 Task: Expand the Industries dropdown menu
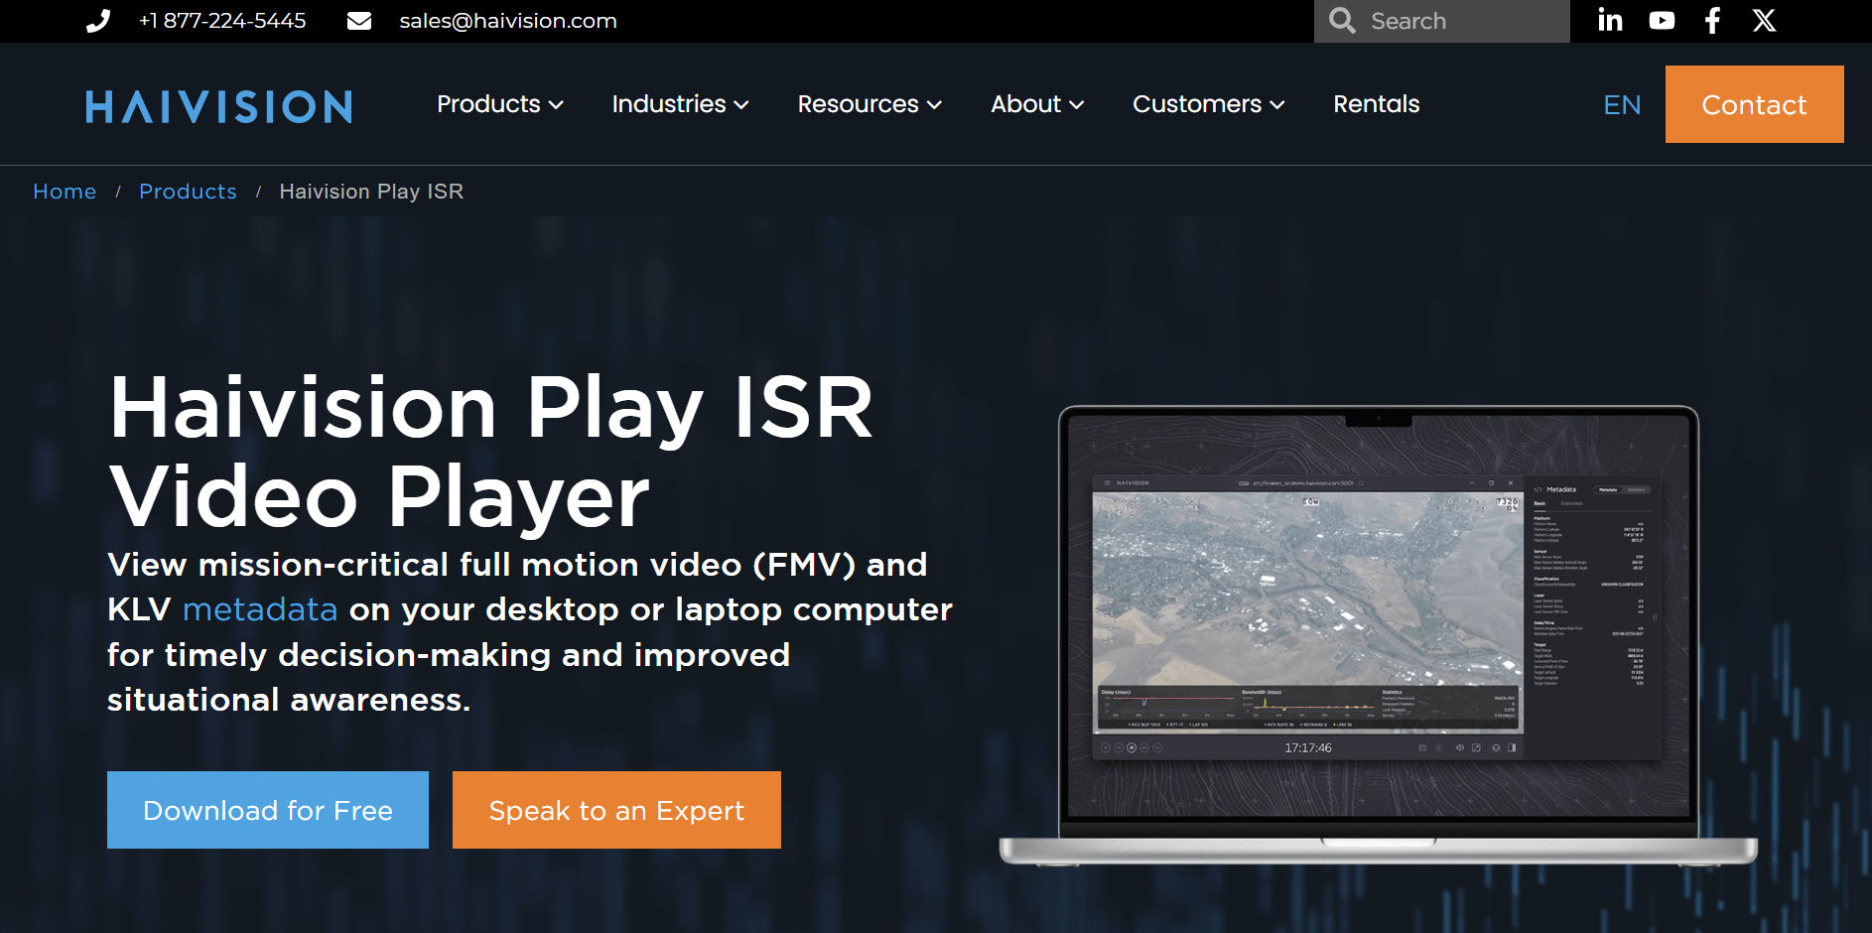point(680,104)
